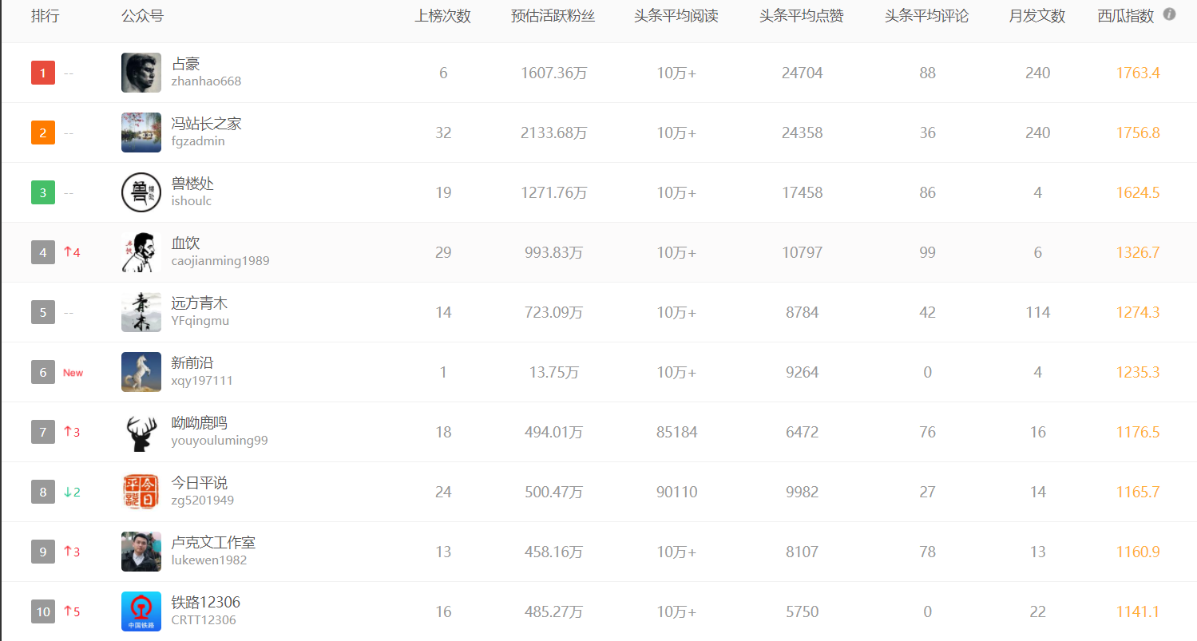Open 兽楼处 account logo
This screenshot has height=641, width=1197.
[x=141, y=192]
